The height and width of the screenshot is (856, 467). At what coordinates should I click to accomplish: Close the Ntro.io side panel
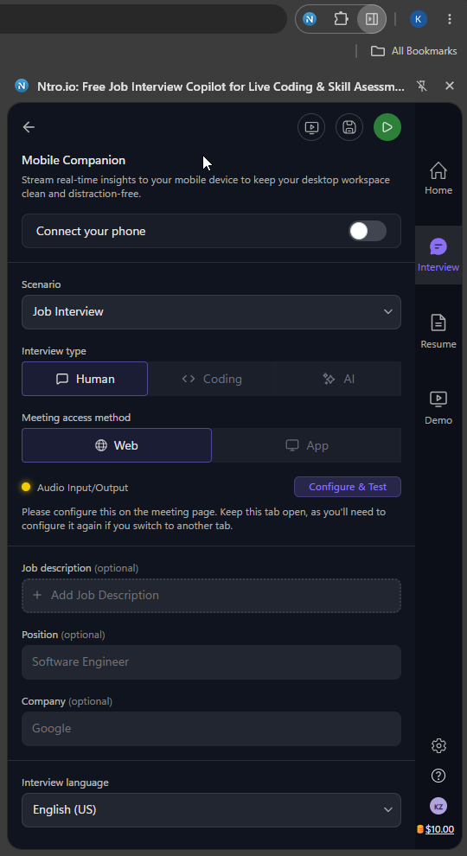pos(450,86)
